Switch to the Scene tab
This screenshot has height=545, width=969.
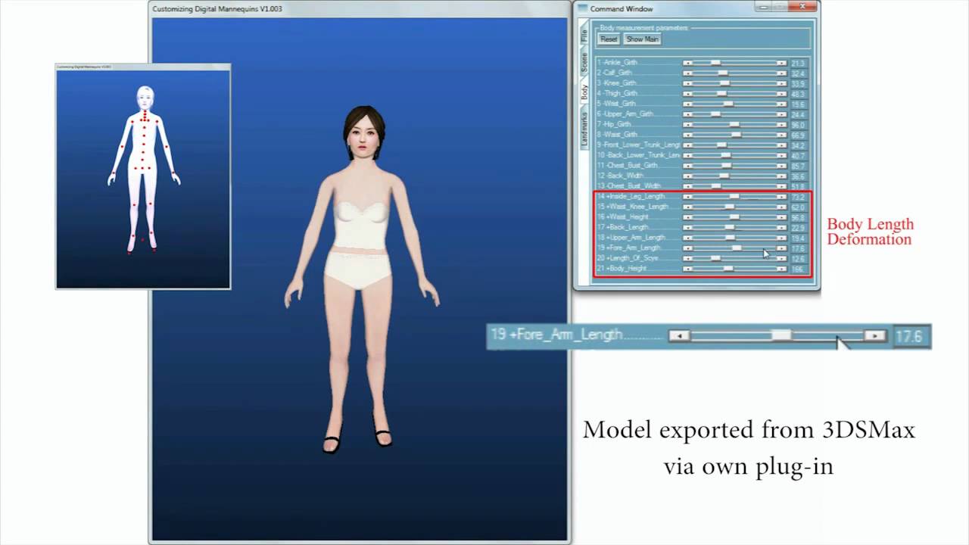click(584, 63)
